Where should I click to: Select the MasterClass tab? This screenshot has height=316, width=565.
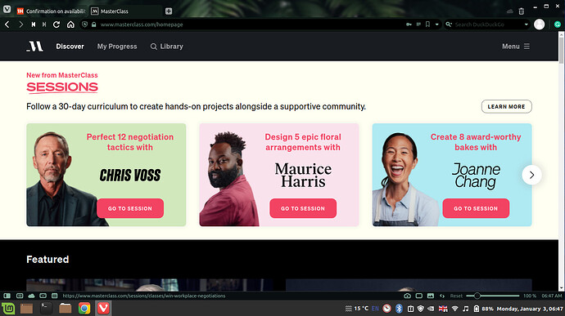(x=124, y=11)
